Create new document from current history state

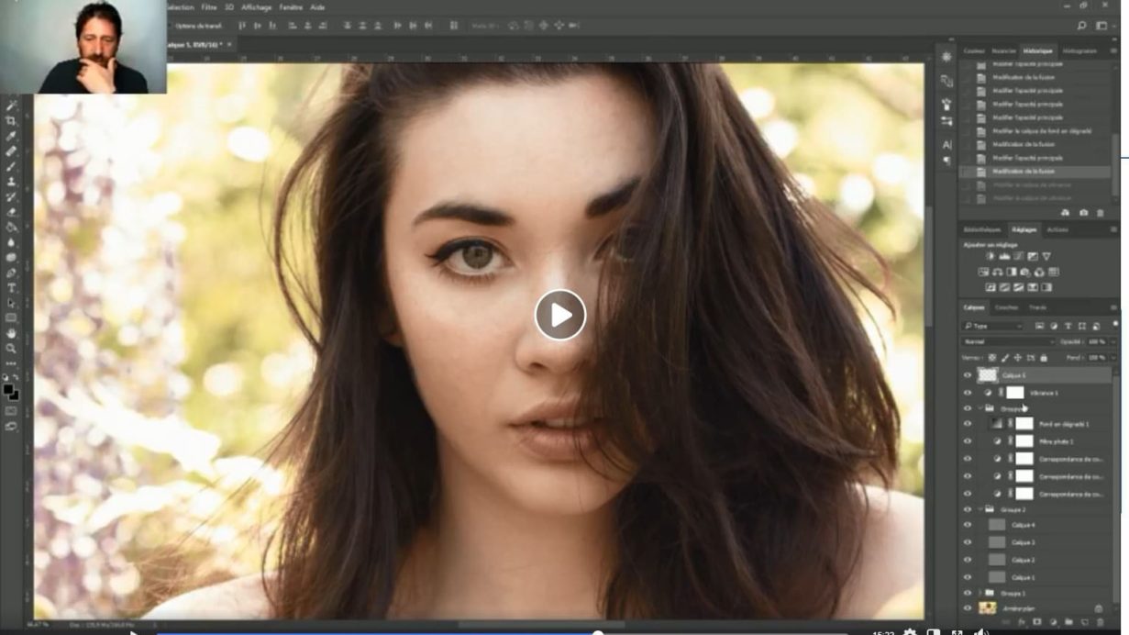(x=1066, y=213)
